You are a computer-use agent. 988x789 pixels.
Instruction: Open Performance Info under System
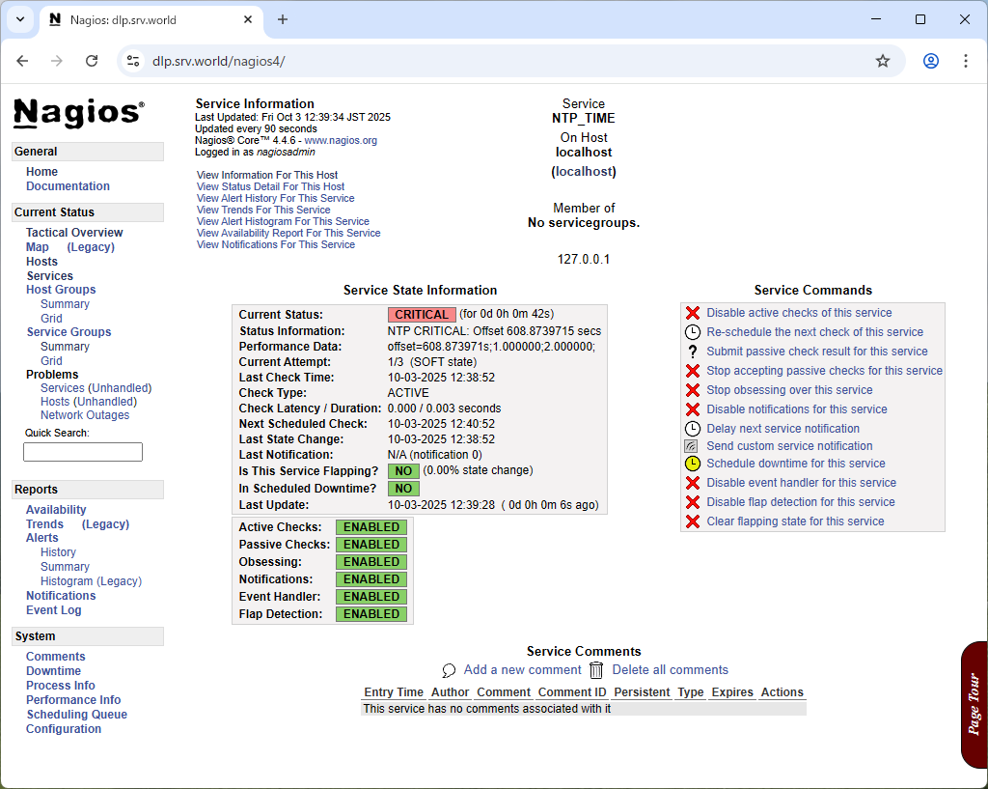click(x=73, y=700)
